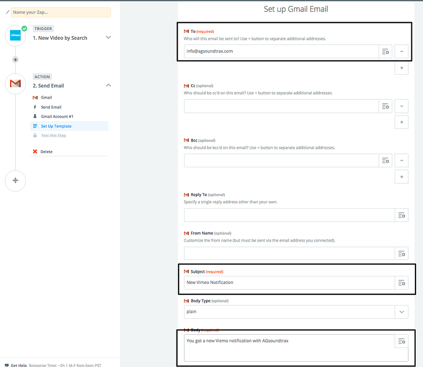This screenshot has height=367, width=423.
Task: Click the Name your Zap field
Action: pos(61,12)
